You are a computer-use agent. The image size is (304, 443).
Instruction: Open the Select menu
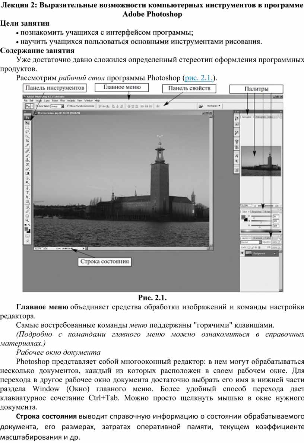point(55,100)
